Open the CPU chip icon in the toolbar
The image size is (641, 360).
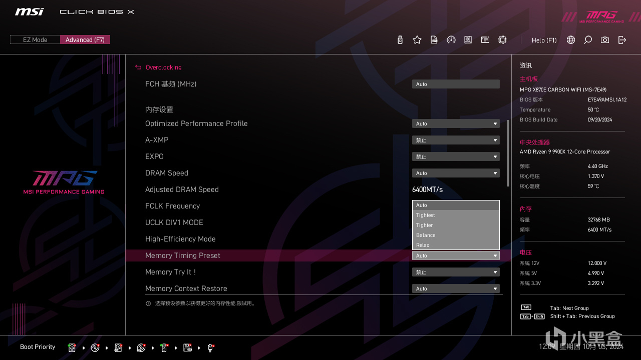point(502,40)
